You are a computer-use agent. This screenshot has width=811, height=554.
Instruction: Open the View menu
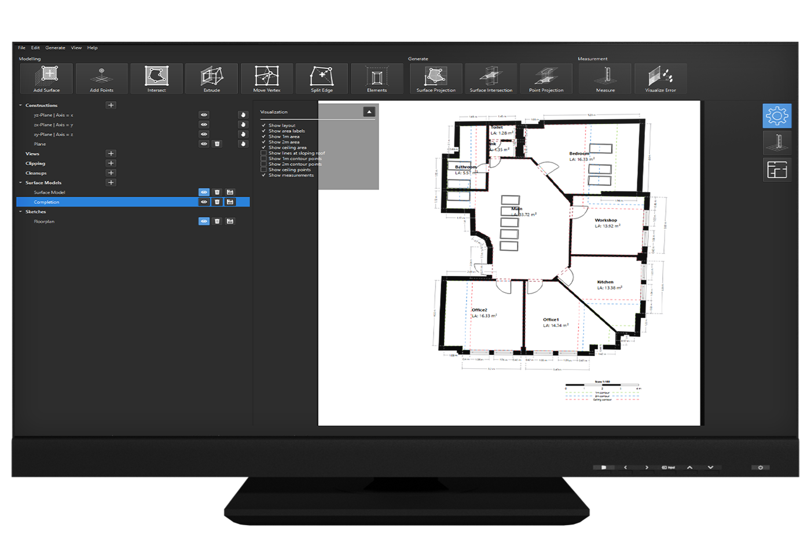click(76, 47)
